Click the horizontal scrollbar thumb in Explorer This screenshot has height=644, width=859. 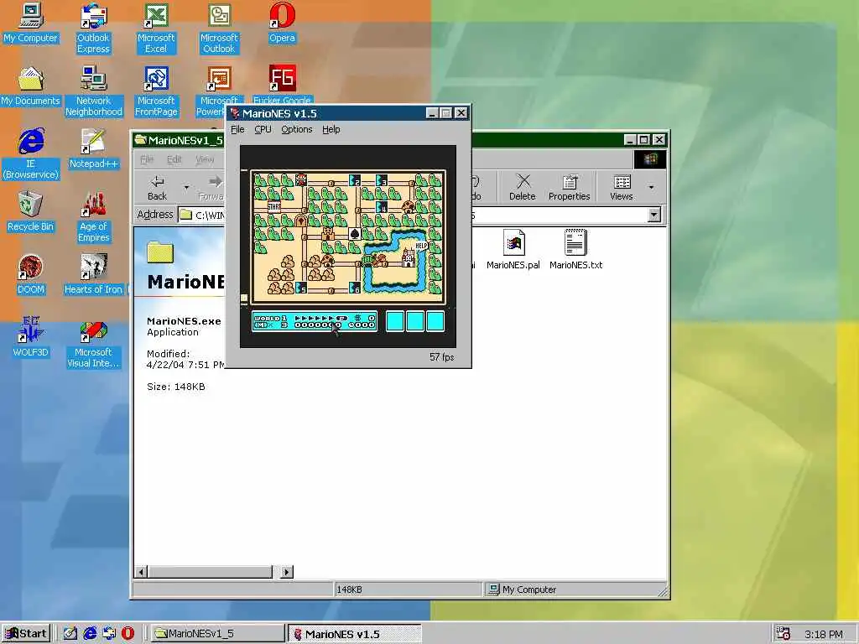point(210,572)
